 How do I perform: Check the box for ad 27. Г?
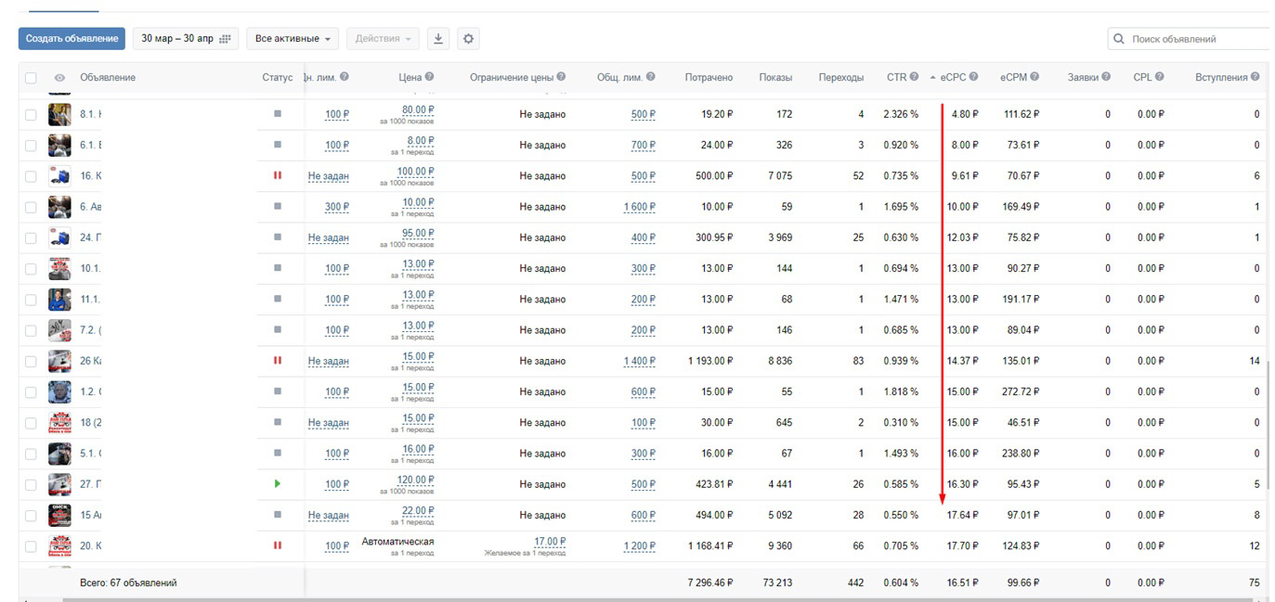pos(31,484)
